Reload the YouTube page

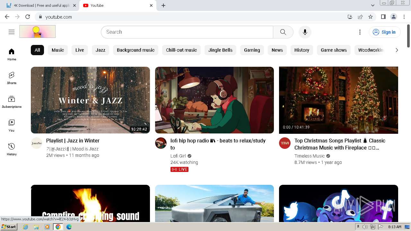coord(28,17)
